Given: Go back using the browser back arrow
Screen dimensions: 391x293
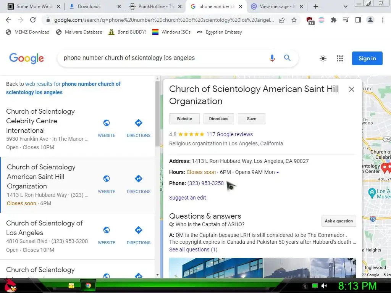Looking at the screenshot, I should [8, 20].
